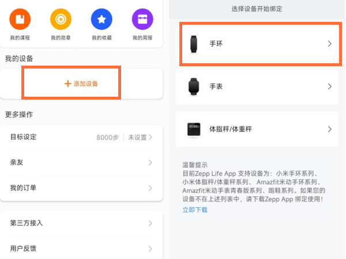Image resolution: width=346 pixels, height=259 pixels.
Task: Select the 手环 band device image
Action: (193, 44)
